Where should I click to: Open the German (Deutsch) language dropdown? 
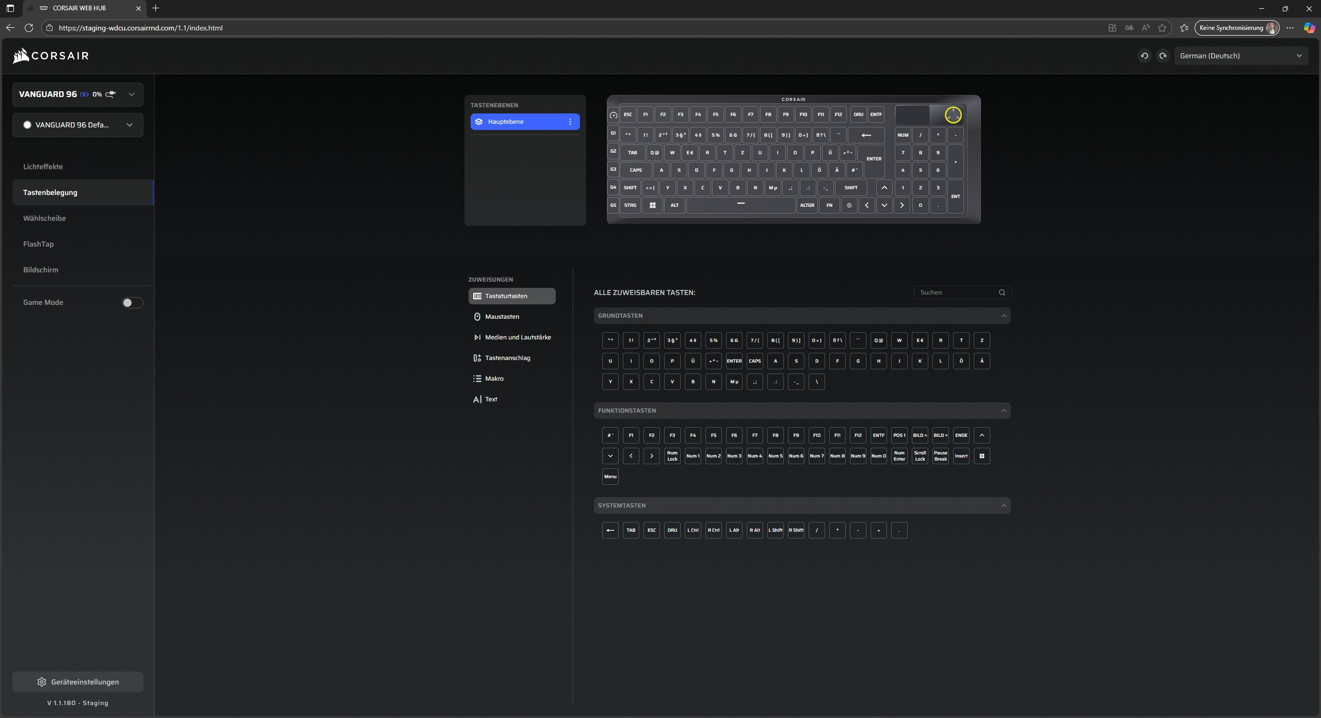(x=1241, y=56)
